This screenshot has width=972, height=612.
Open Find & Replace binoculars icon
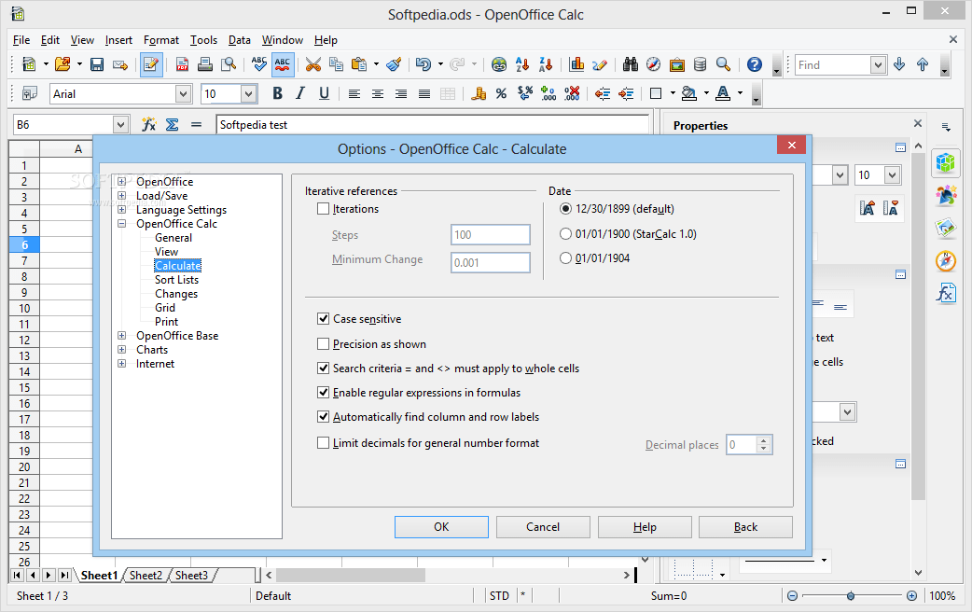pos(631,64)
